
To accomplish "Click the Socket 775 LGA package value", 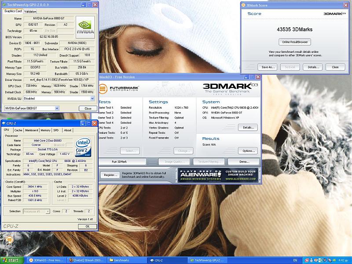I will (x=48, y=150).
